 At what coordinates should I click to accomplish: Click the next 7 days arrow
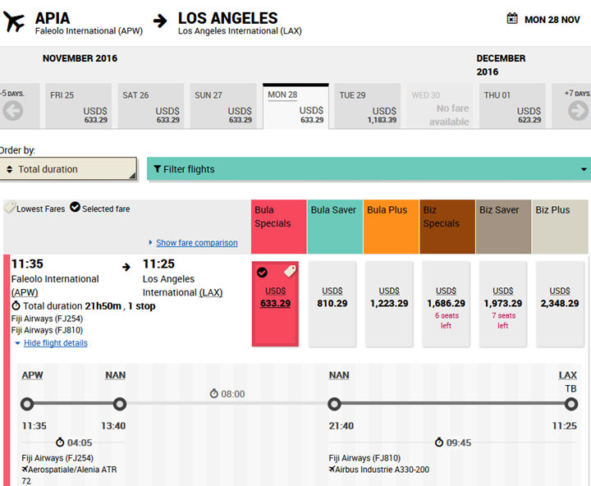578,110
